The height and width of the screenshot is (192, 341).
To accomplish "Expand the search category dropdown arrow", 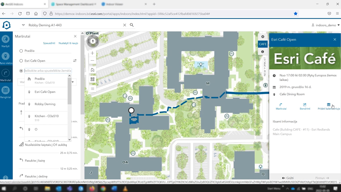I will point(23,25).
